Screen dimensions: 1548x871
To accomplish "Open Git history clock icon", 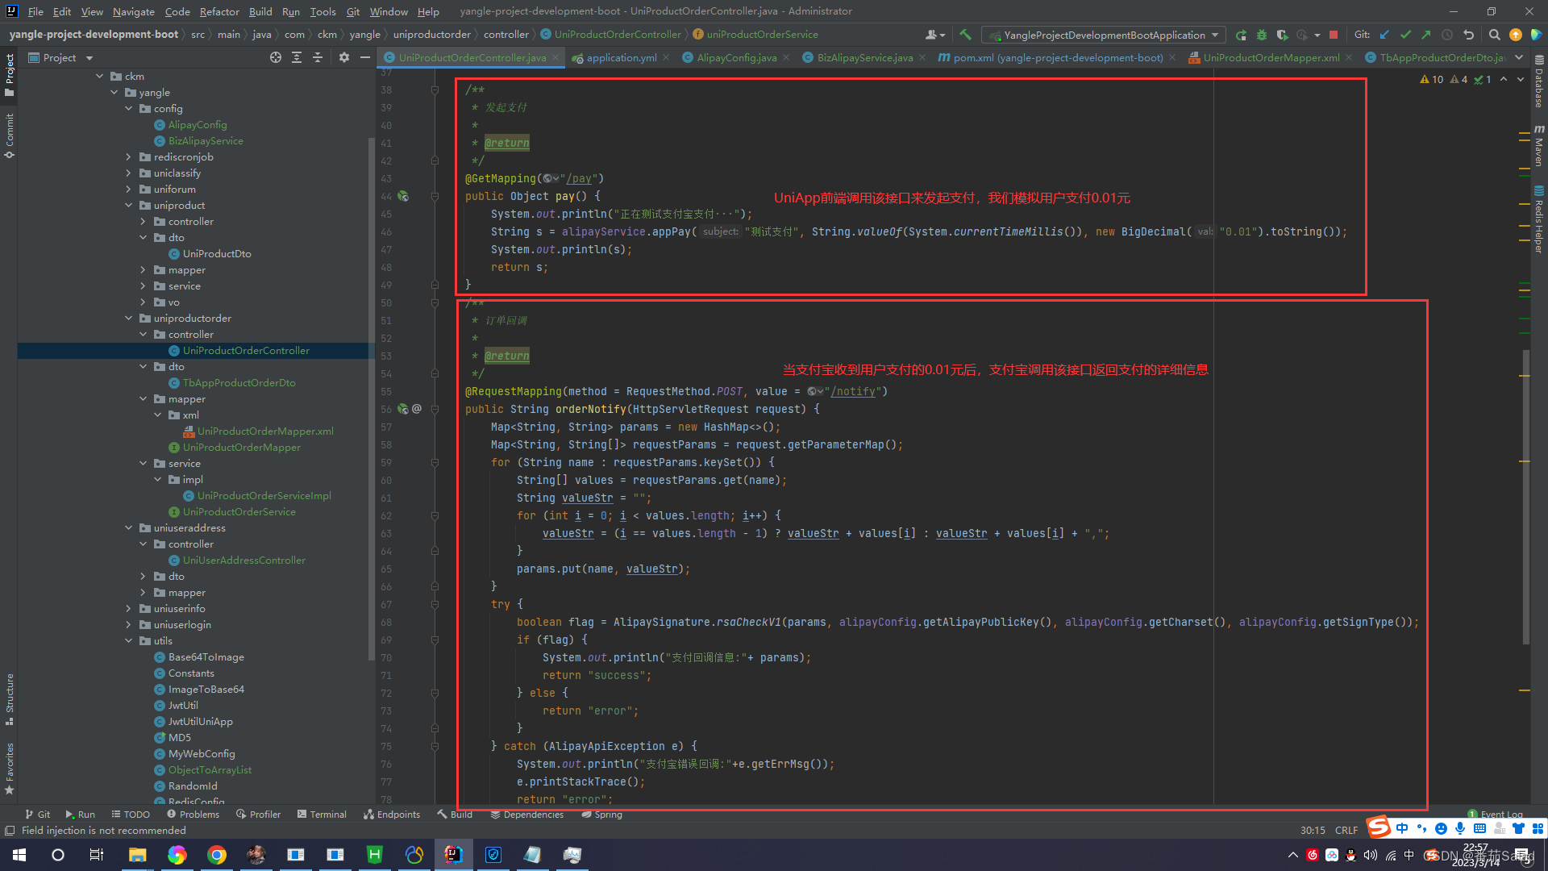I will [1447, 35].
